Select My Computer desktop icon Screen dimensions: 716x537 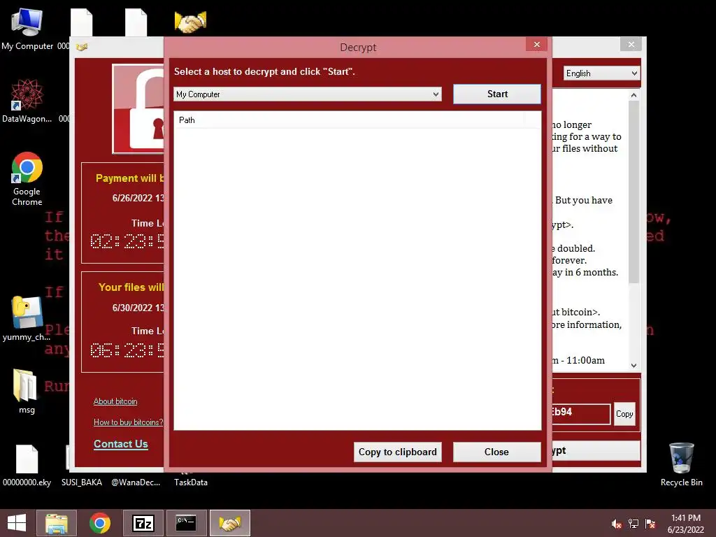27,28
